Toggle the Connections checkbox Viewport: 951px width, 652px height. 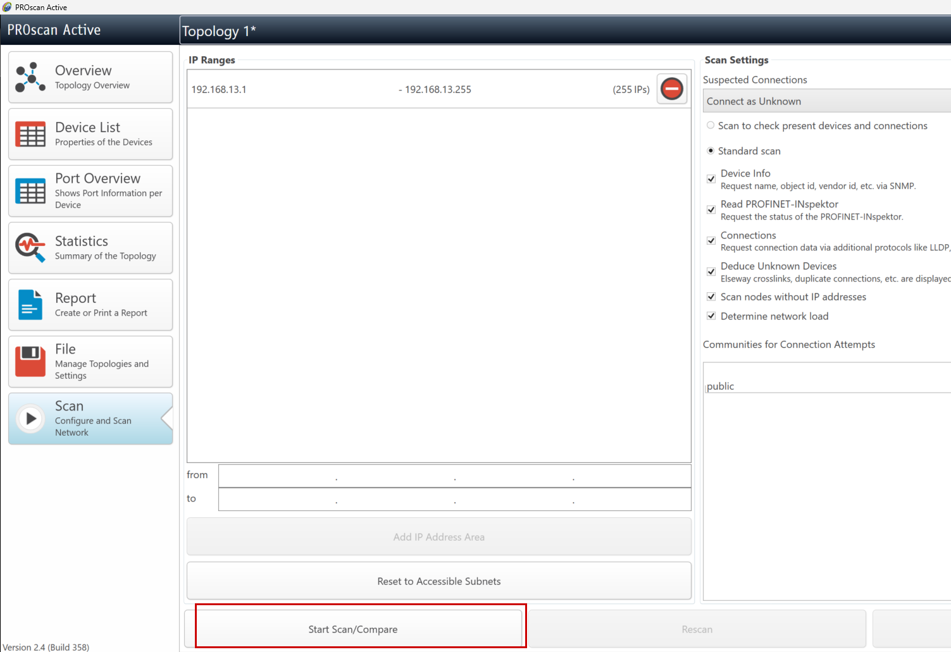[x=711, y=240]
